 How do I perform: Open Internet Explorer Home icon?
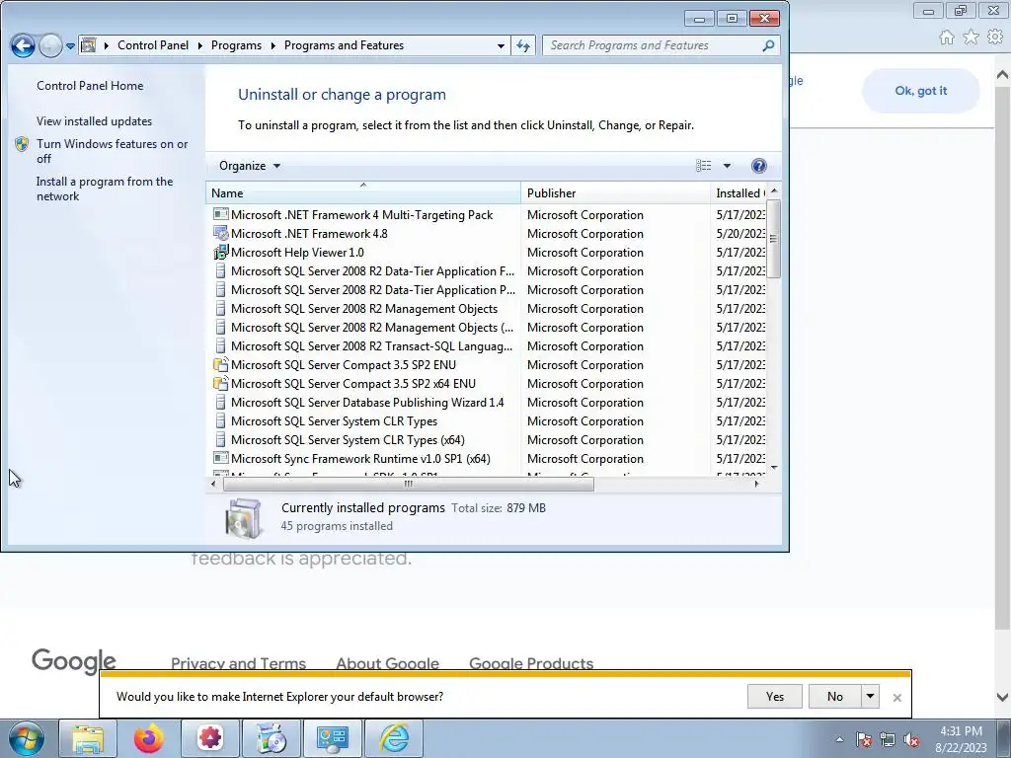[946, 38]
